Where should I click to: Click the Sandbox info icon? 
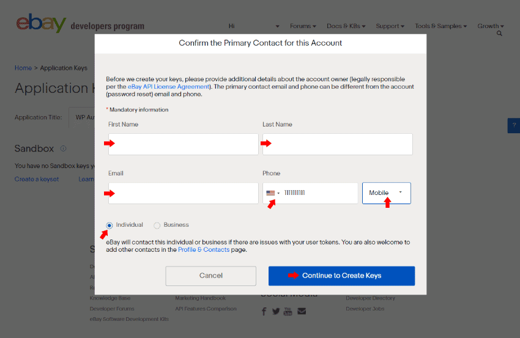coord(63,149)
